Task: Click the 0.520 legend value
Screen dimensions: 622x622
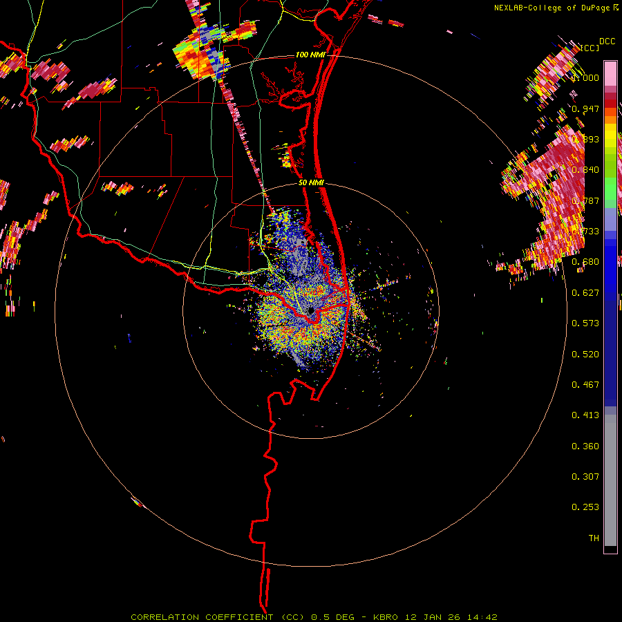Action: [x=585, y=355]
